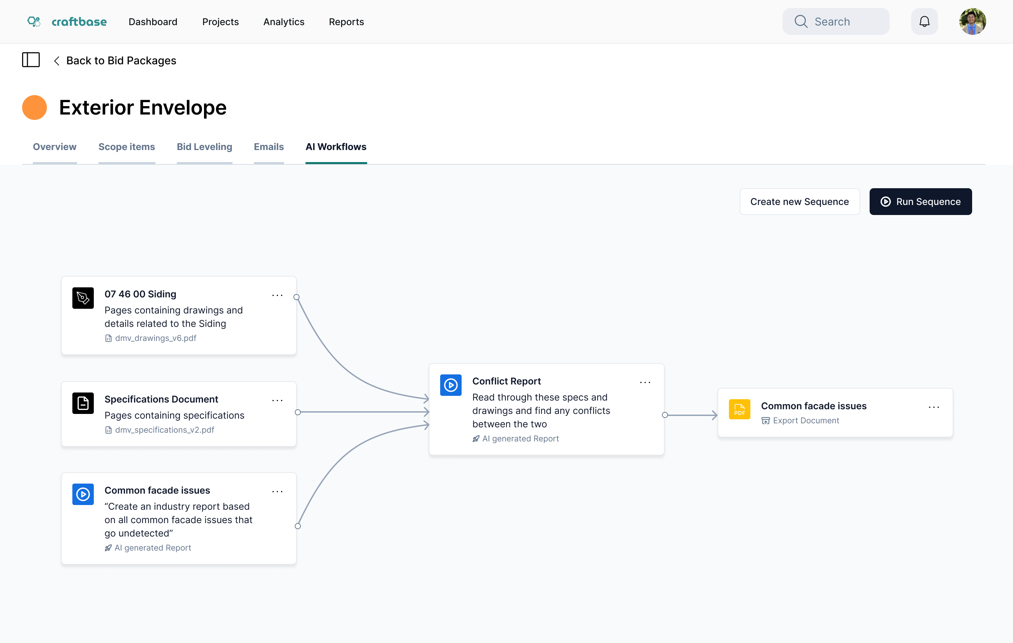The image size is (1013, 643).
Task: Click the craftbase logo icon
Action: [x=33, y=21]
